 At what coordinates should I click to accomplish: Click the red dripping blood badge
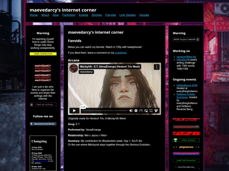(186, 120)
